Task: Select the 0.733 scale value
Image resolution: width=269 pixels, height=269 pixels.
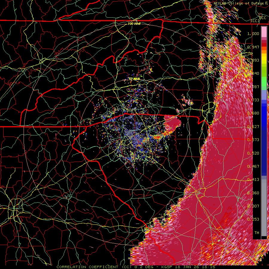Action: [x=253, y=100]
